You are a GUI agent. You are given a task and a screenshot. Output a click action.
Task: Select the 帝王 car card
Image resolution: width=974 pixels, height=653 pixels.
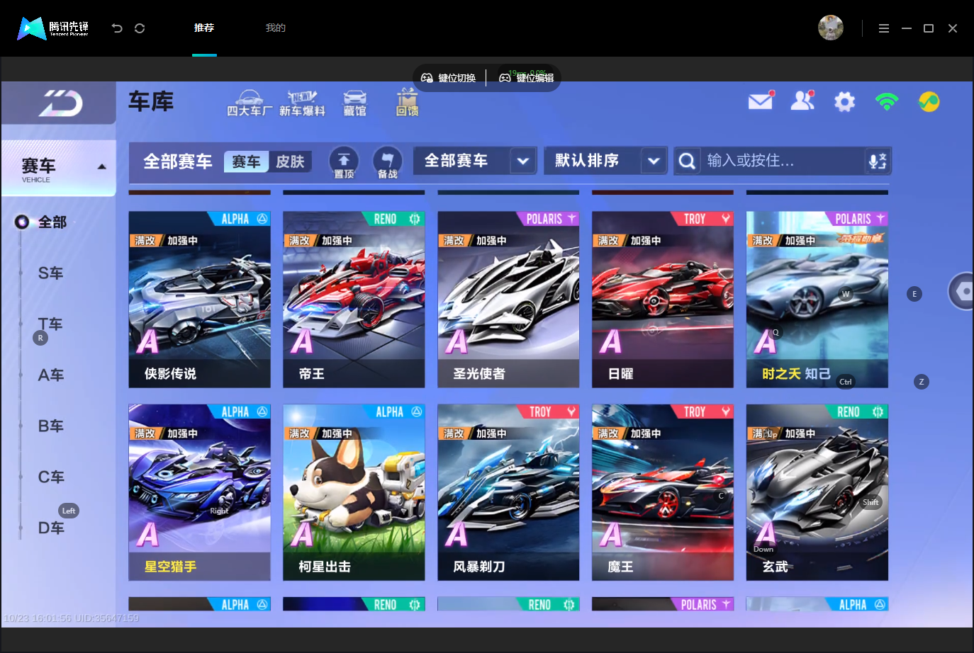point(354,300)
